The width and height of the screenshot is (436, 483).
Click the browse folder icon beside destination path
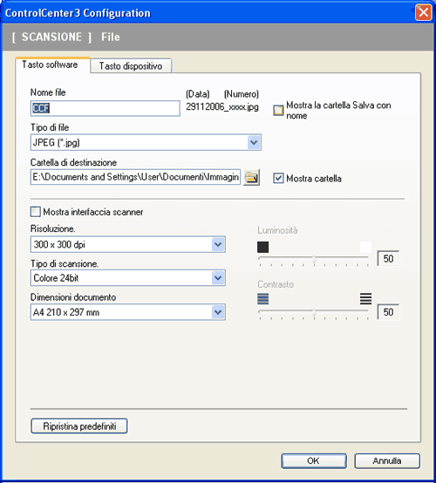coord(251,177)
